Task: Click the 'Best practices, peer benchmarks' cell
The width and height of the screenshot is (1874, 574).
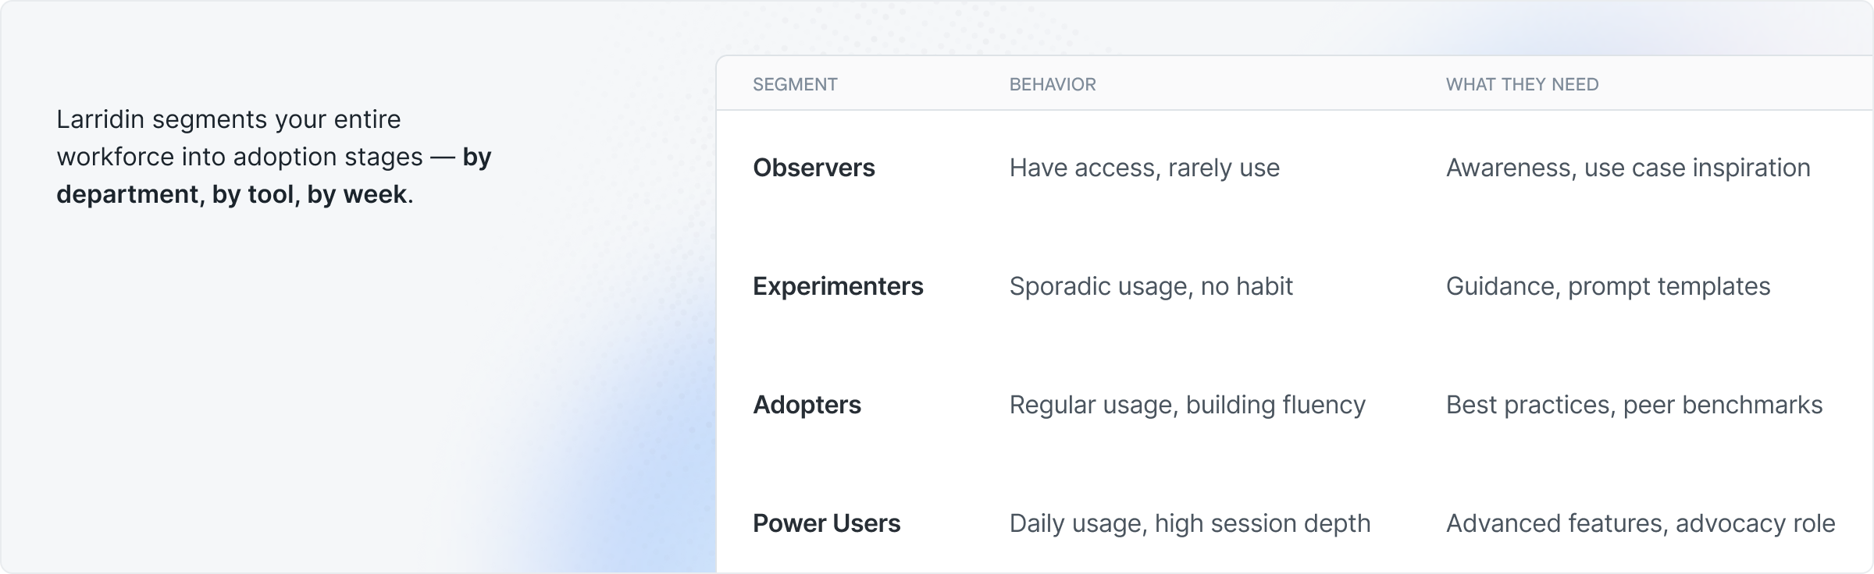Action: (x=1634, y=405)
